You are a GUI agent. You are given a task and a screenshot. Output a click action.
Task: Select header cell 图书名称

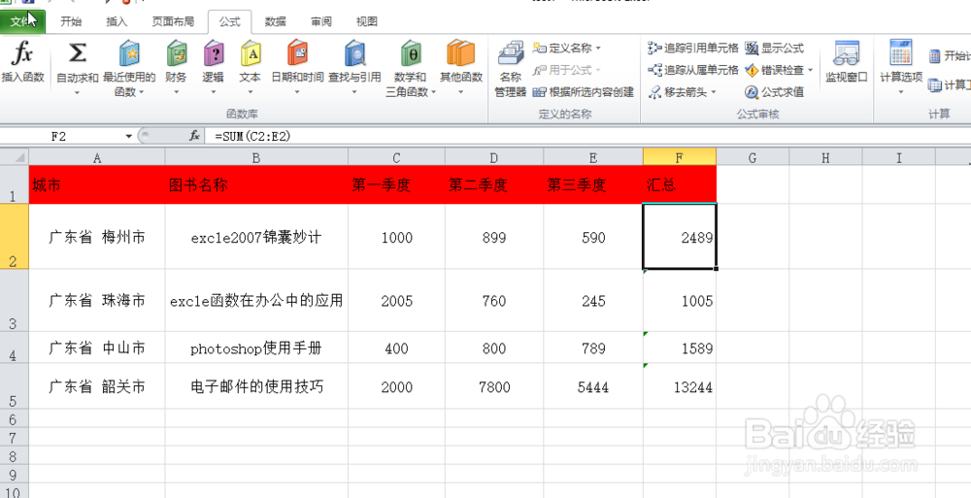(x=256, y=184)
